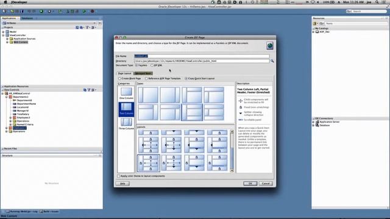Click the red Debug icon in main toolbar

[x=92, y=12]
